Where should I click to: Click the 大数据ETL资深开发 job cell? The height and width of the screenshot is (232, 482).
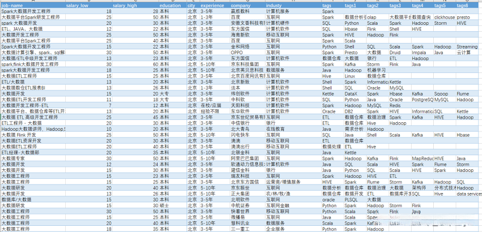point(32,141)
